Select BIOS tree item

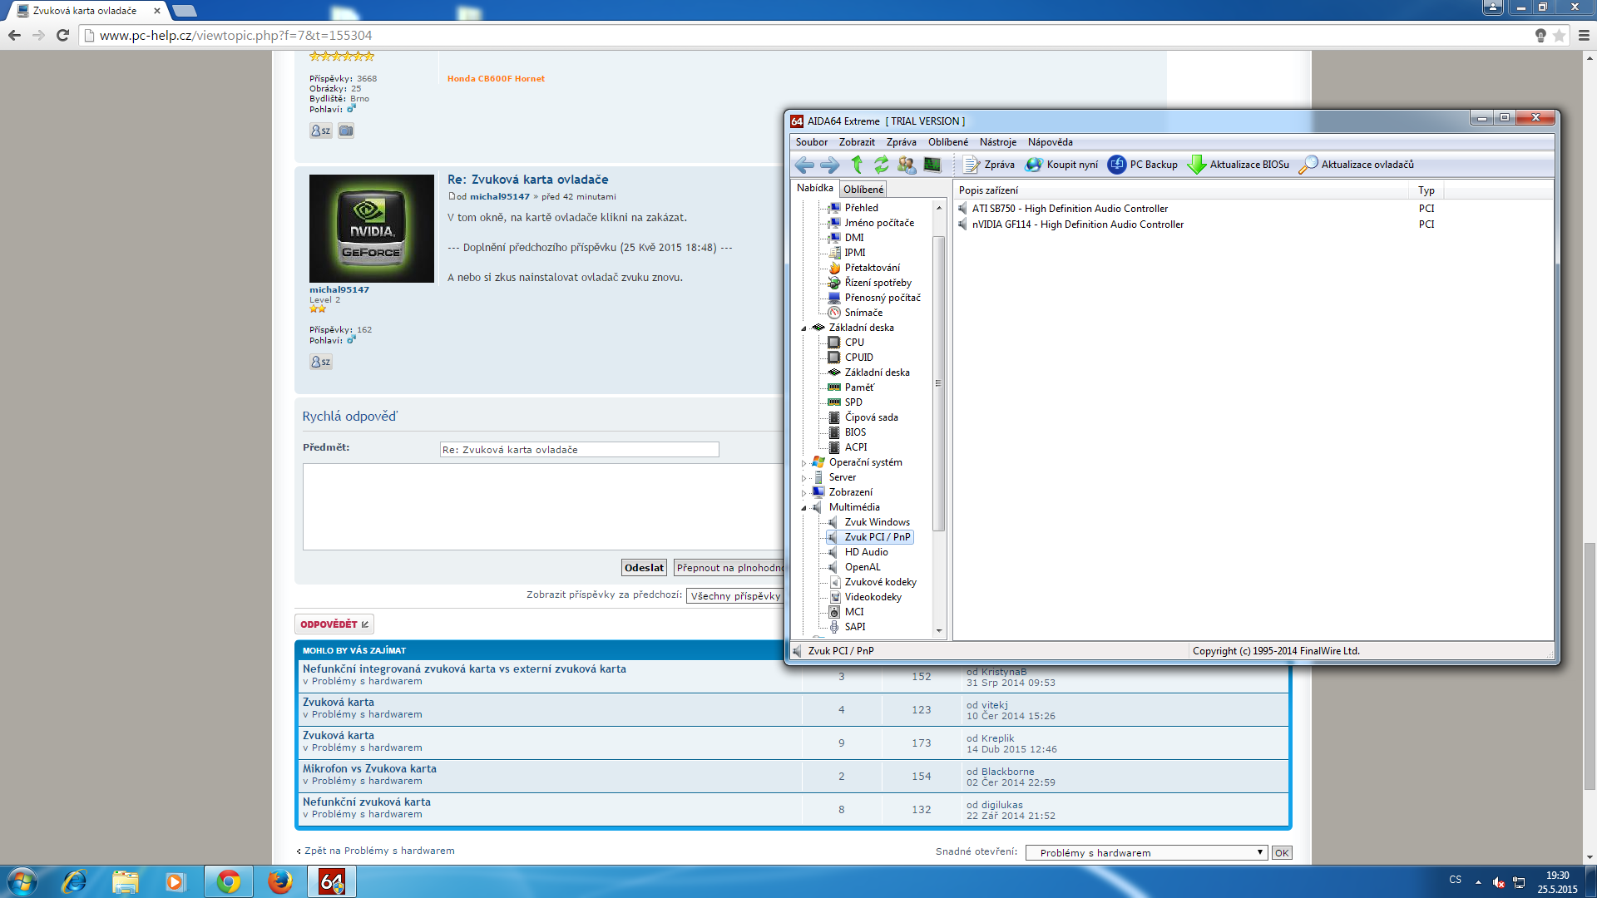(x=855, y=432)
